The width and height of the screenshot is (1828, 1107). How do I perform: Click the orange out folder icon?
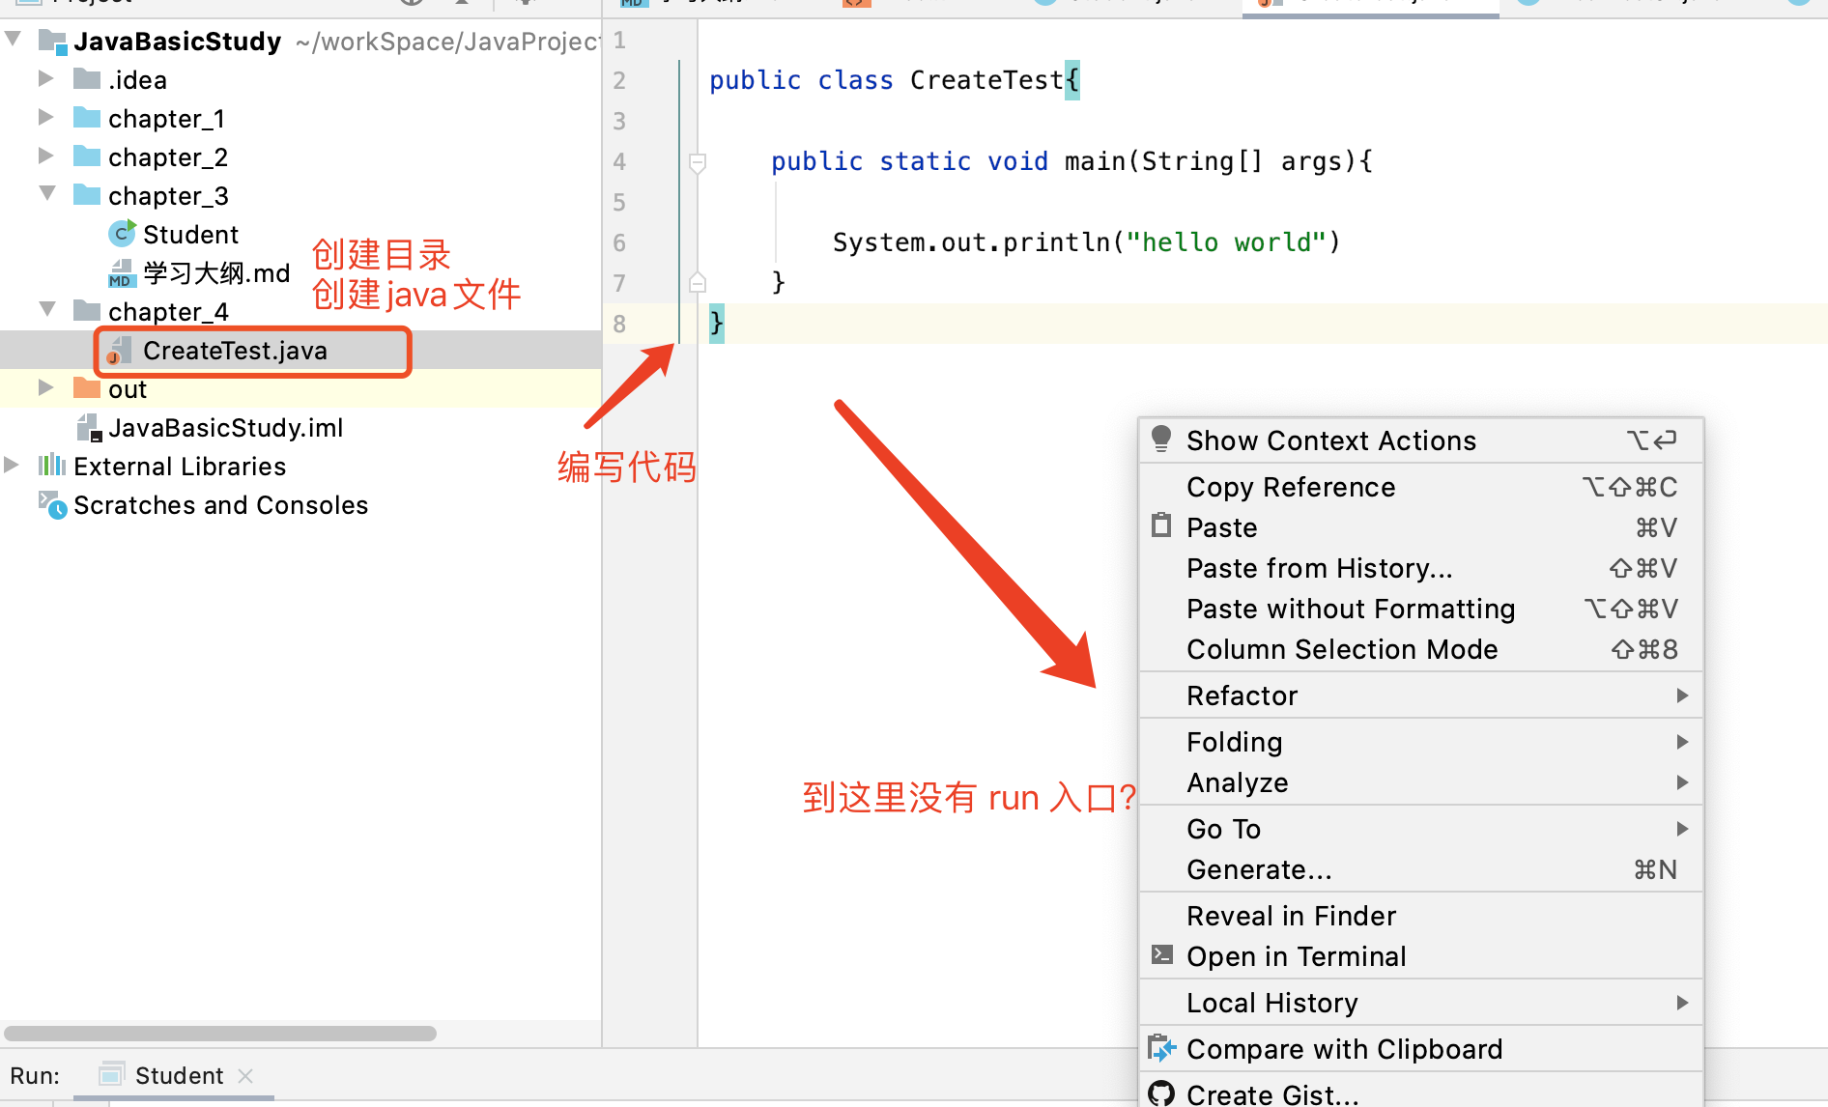coord(87,388)
